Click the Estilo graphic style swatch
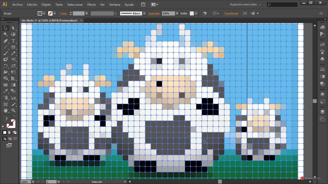328x184 pixels. (x=192, y=13)
